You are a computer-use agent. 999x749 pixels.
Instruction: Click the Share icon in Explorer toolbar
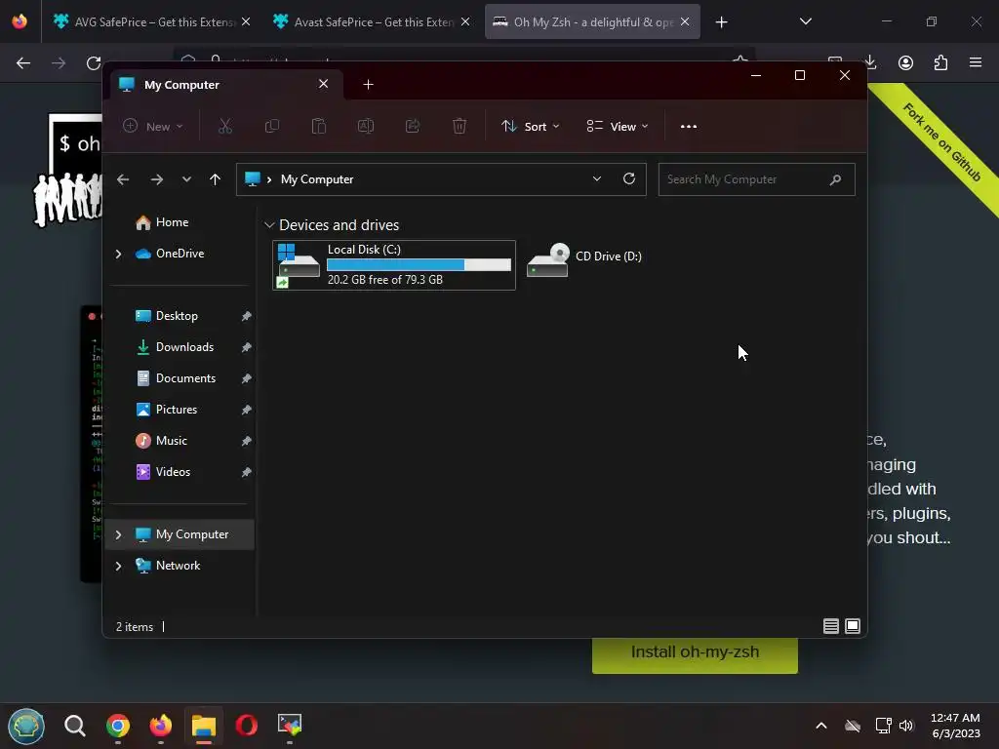(413, 126)
